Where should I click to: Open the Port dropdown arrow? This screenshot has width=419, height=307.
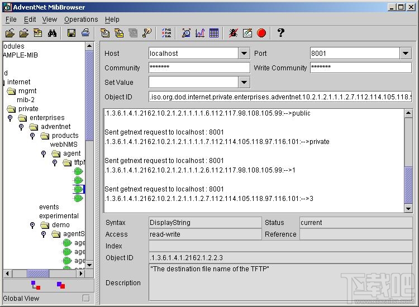406,54
